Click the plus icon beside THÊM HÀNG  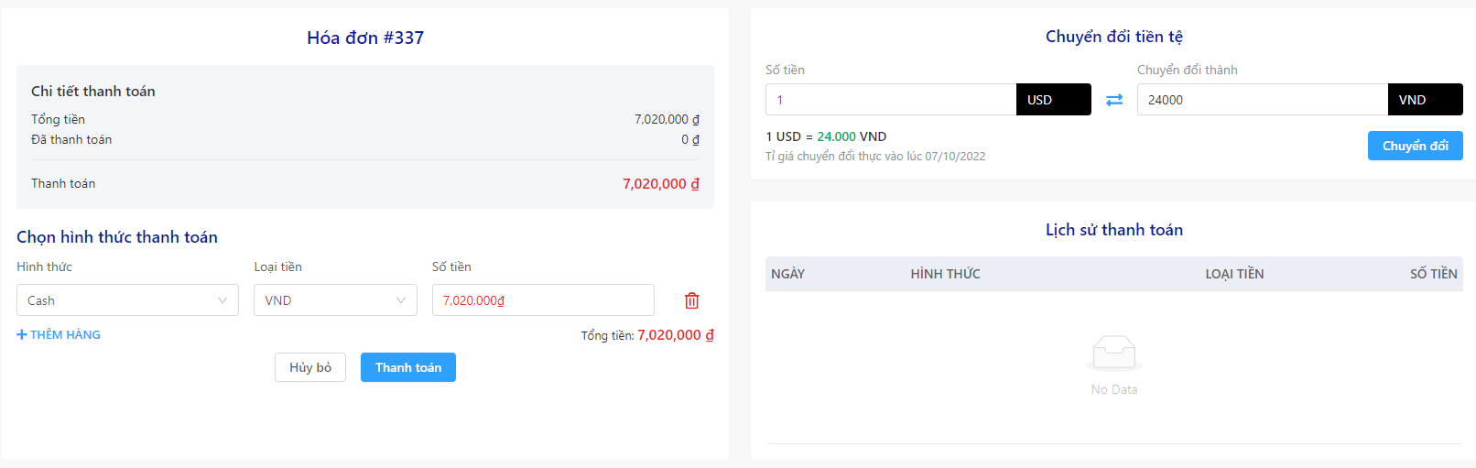tap(22, 335)
